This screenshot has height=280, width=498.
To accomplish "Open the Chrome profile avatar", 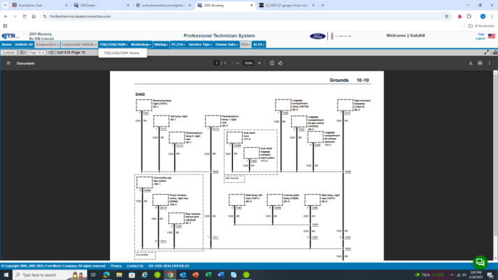I will 483,16.
